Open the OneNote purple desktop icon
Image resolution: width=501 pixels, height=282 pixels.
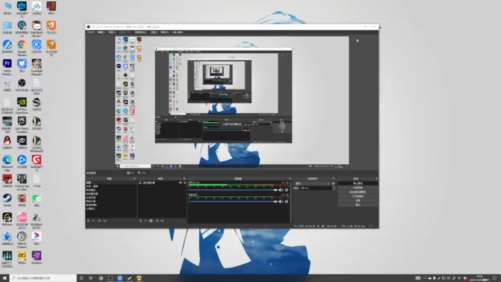[x=36, y=258]
